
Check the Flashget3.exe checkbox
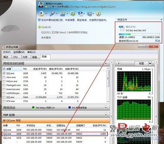[x=4, y=85]
